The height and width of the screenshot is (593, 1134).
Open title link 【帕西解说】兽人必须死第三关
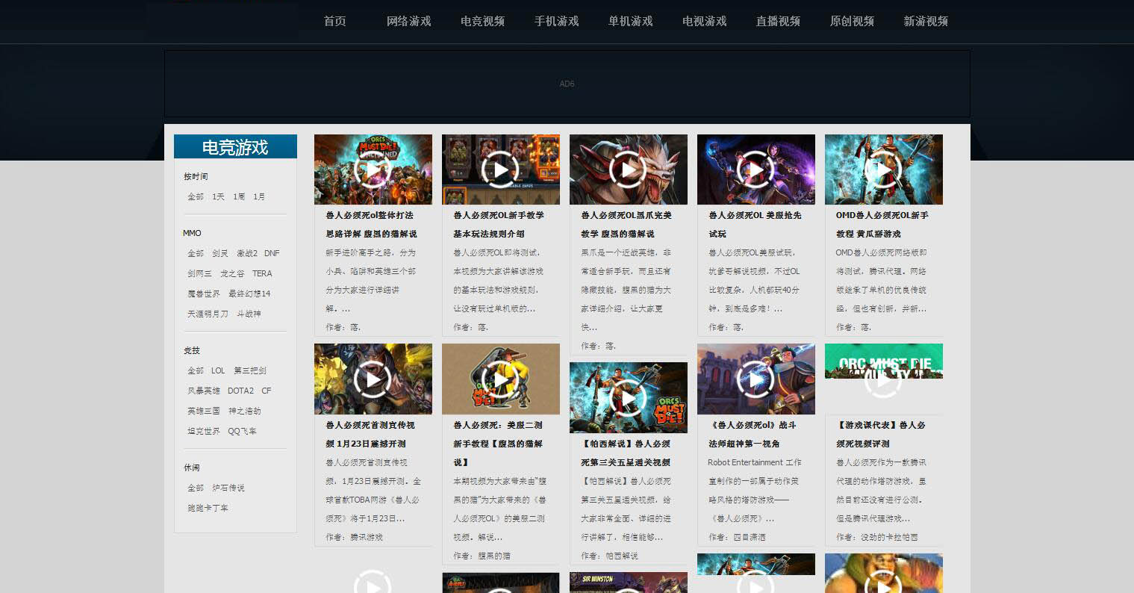coord(626,453)
